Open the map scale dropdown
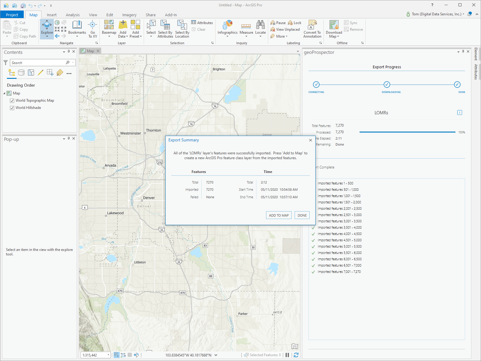Screen dimensions: 481x361 (x=108, y=355)
